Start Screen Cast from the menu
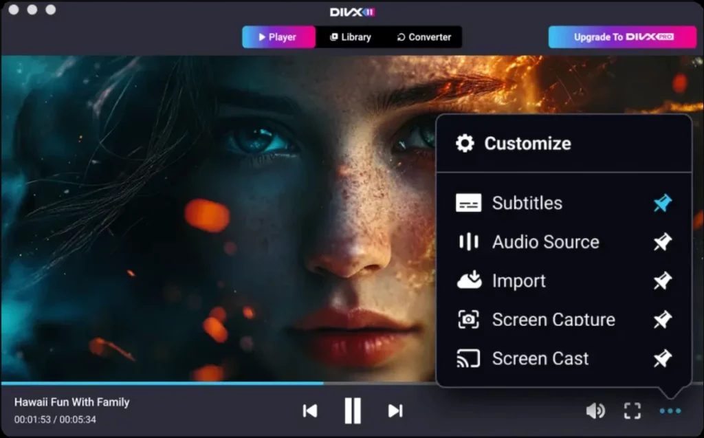Screen dimensions: 704x438 pos(540,358)
